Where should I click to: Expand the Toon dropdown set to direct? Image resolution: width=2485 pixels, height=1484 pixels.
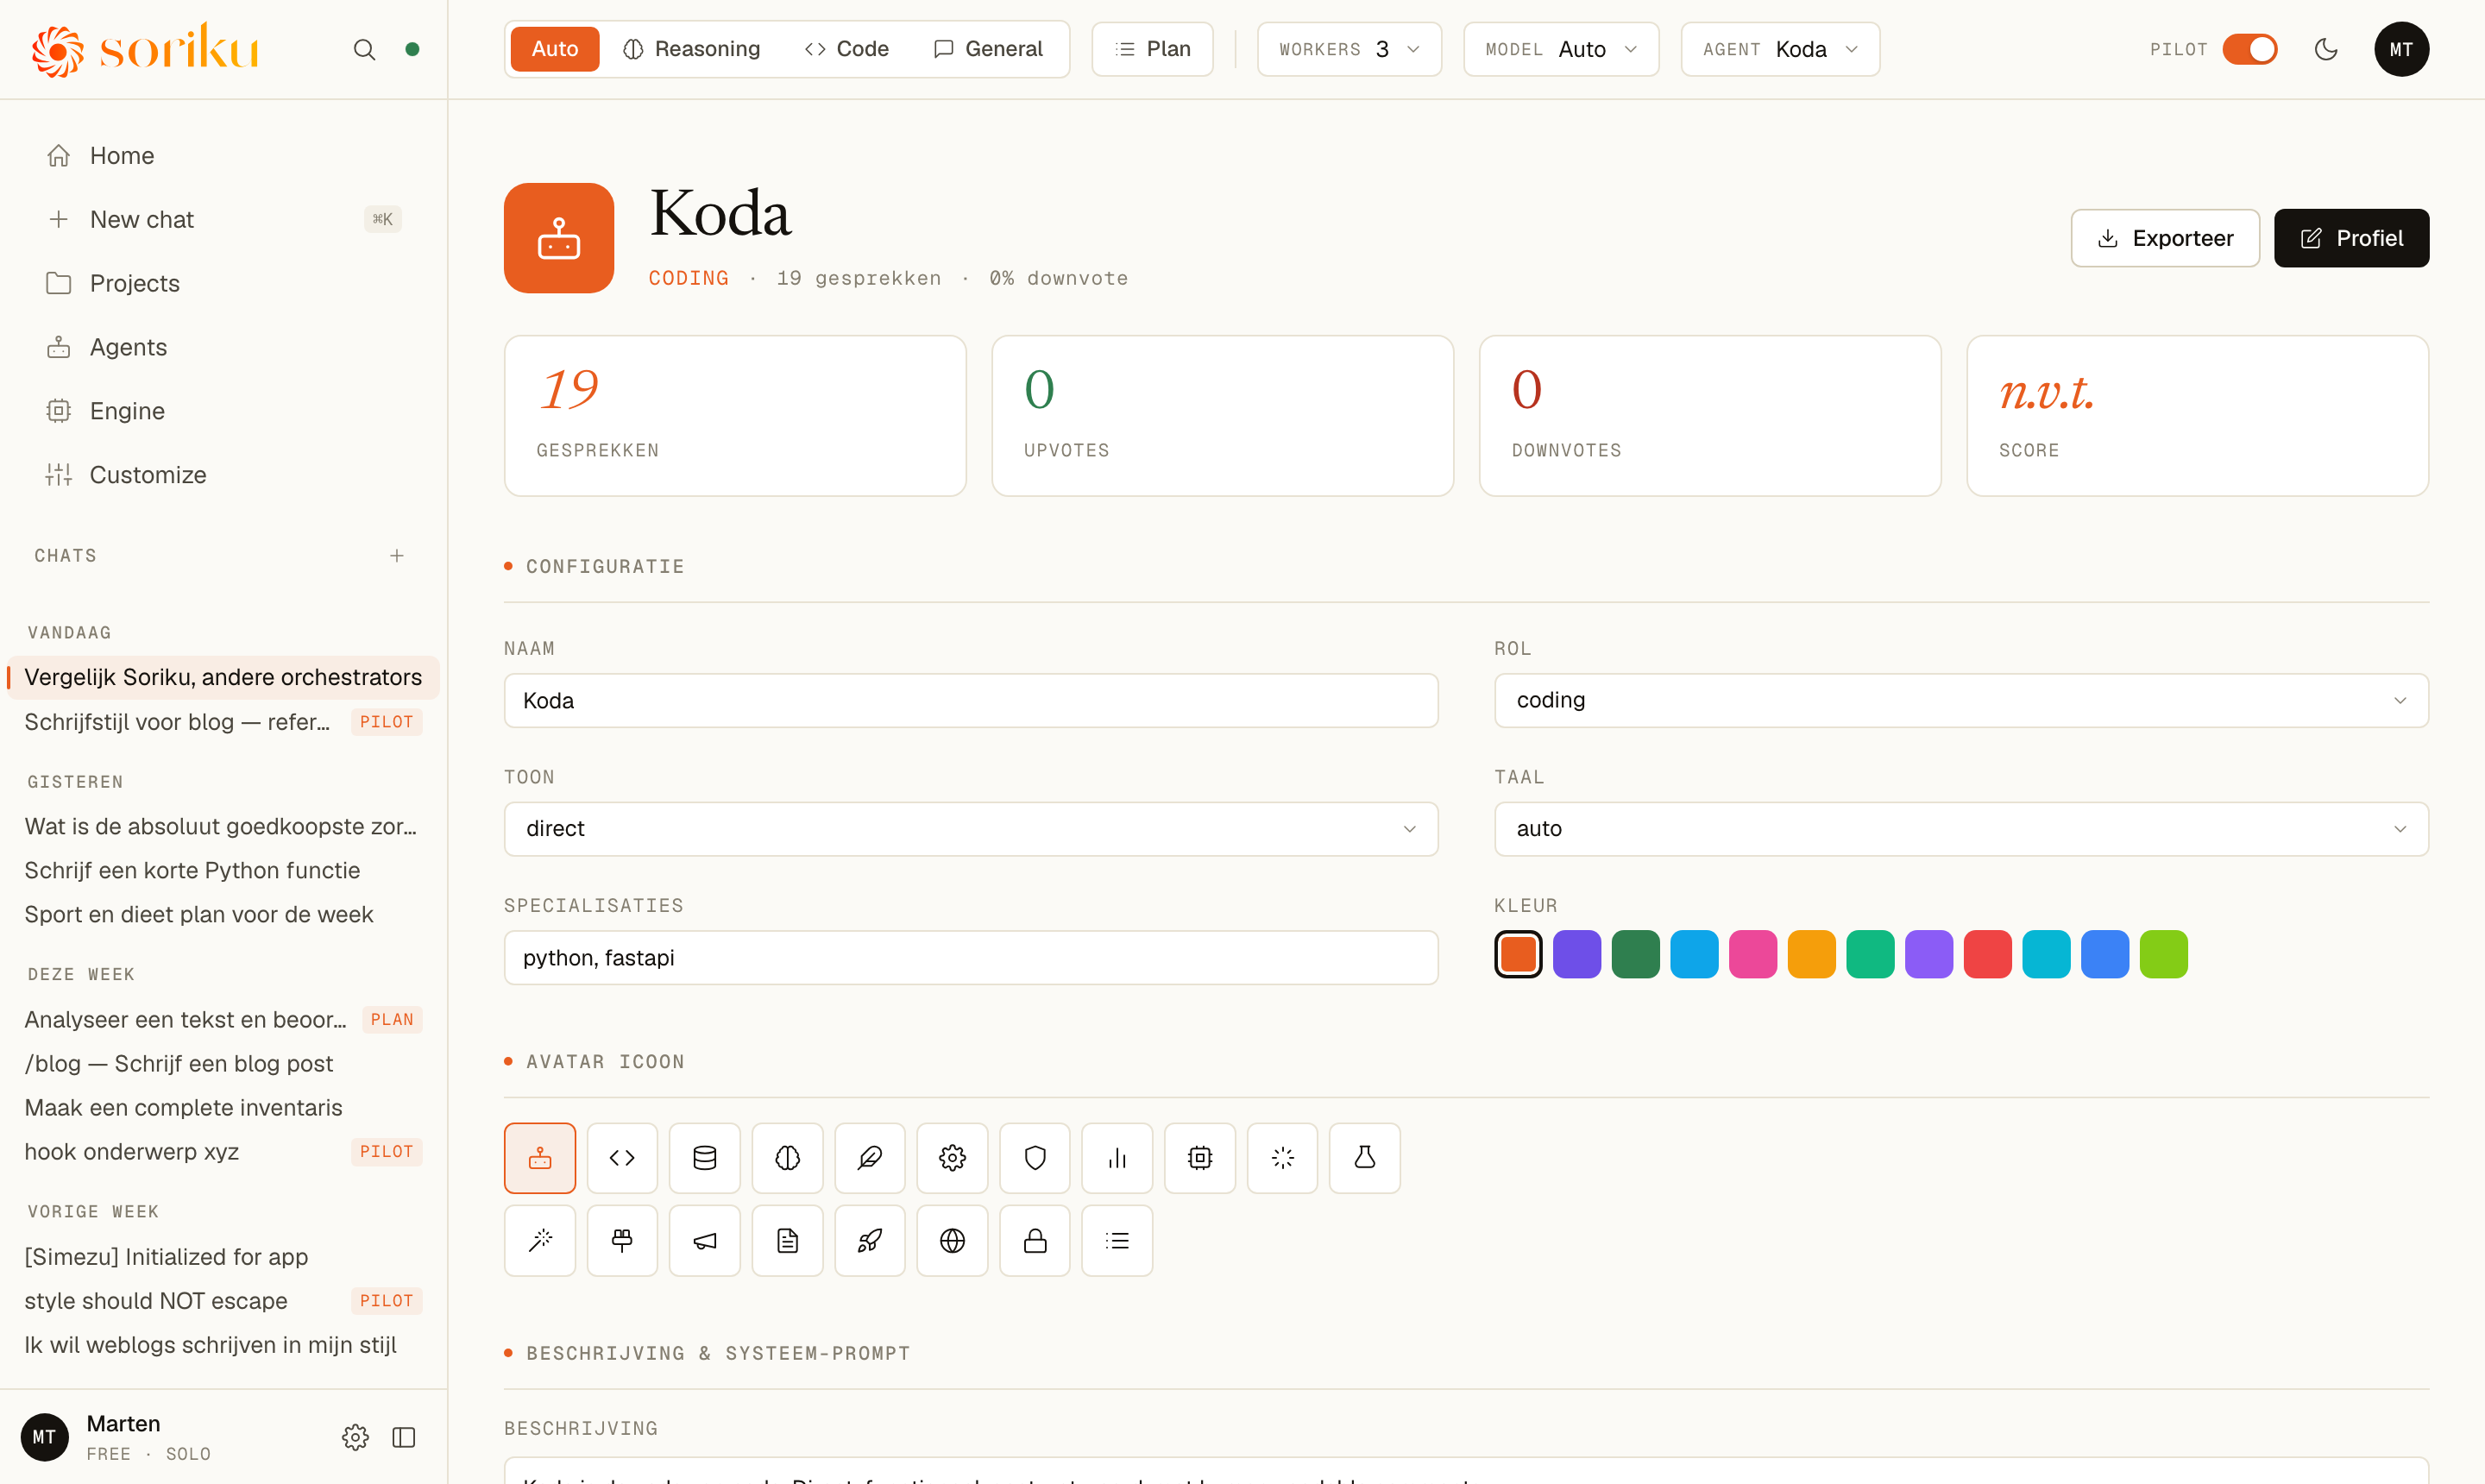[x=971, y=829]
